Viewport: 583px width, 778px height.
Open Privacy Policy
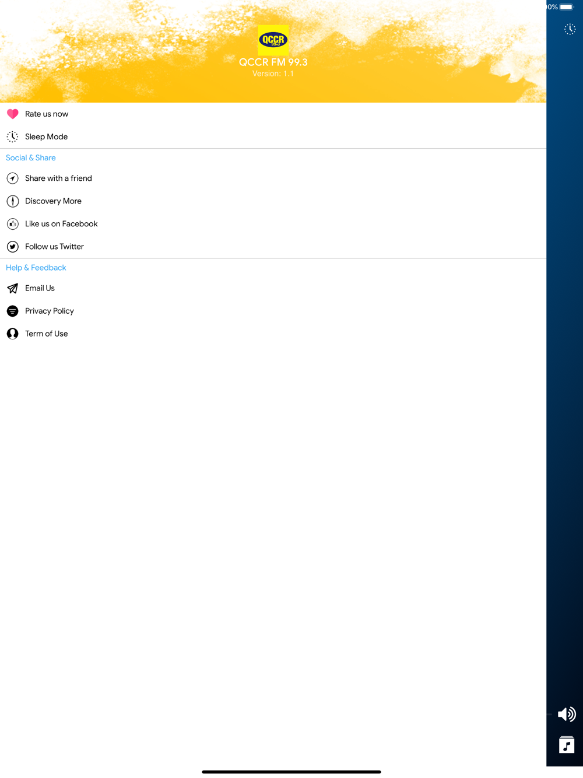[x=273, y=310]
